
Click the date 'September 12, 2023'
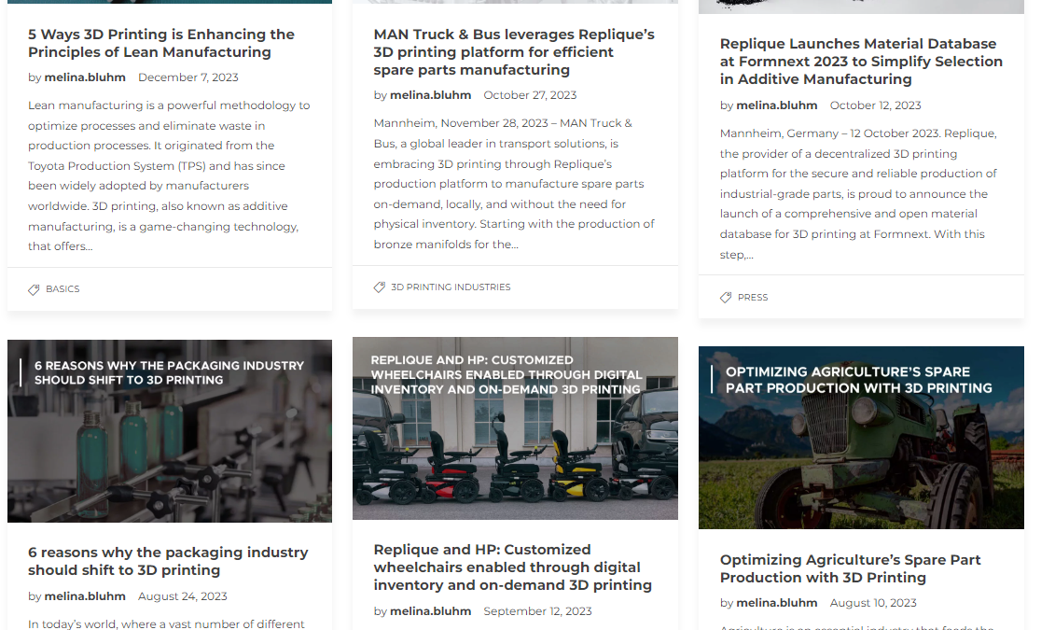point(537,610)
